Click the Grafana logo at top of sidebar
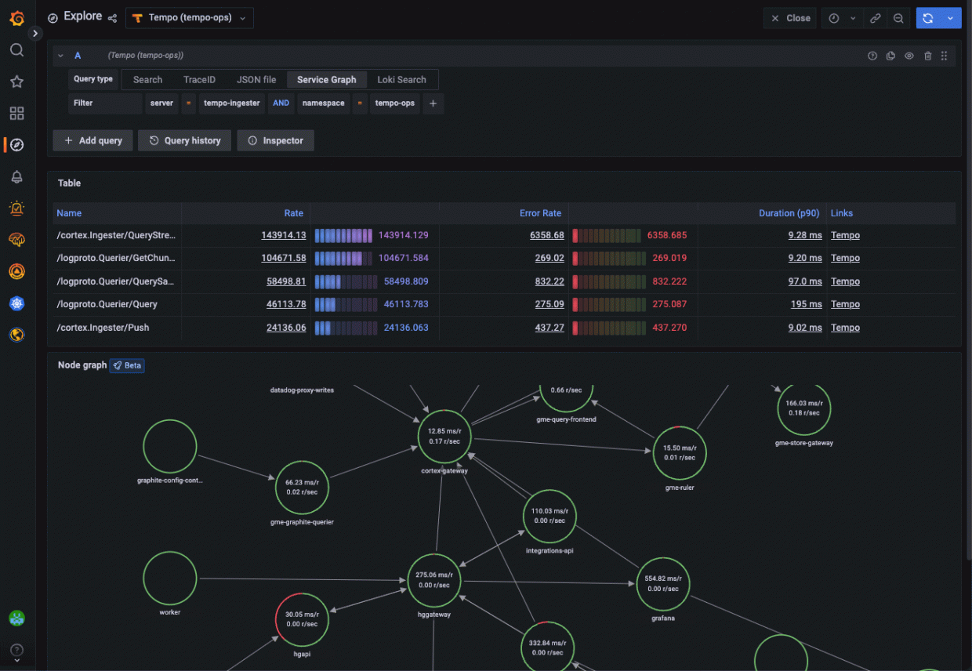 [16, 17]
